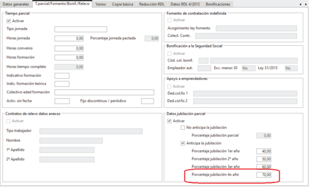Select the Horas convenio field

click(69, 48)
